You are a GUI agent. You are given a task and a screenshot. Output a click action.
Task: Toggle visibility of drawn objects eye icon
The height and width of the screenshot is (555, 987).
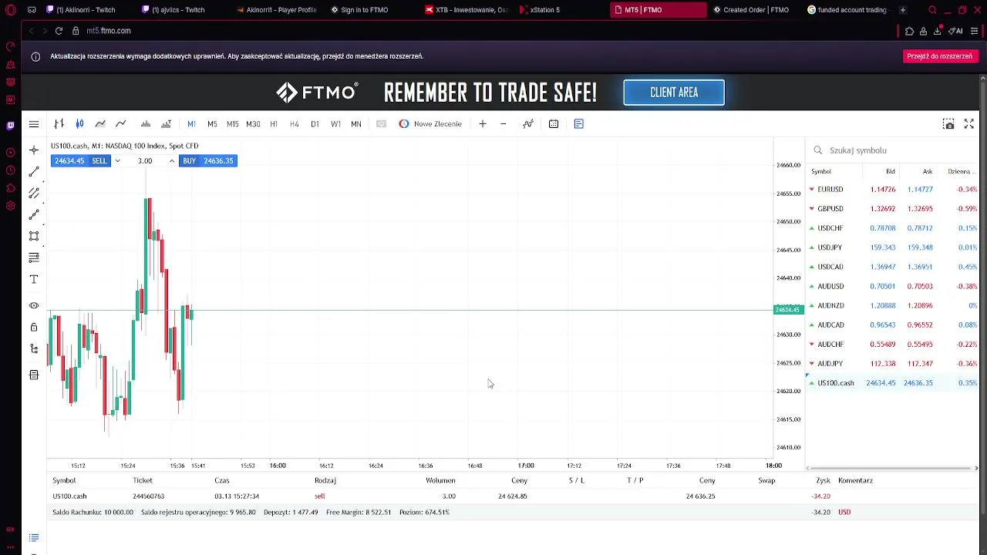[34, 306]
